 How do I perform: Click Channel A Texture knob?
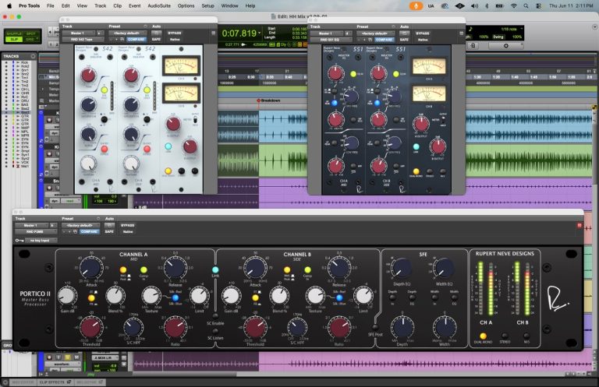(151, 296)
